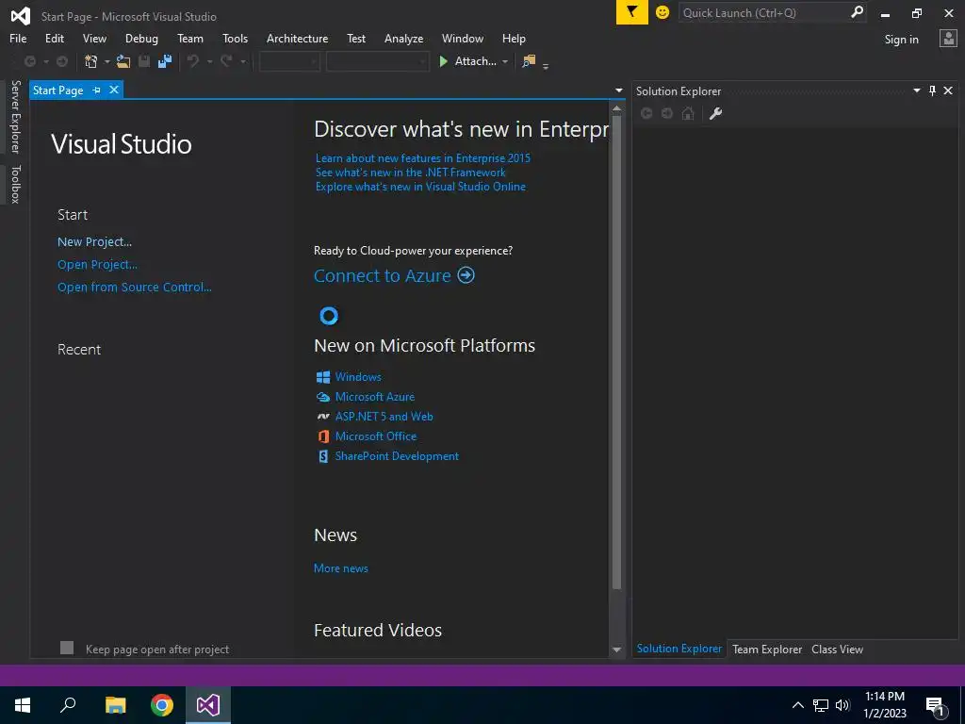Open the Server Explorer side tab

[16, 116]
